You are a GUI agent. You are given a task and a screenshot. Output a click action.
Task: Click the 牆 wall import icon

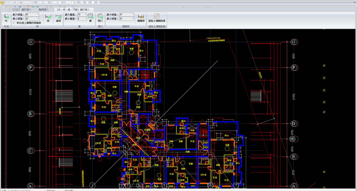(90, 17)
